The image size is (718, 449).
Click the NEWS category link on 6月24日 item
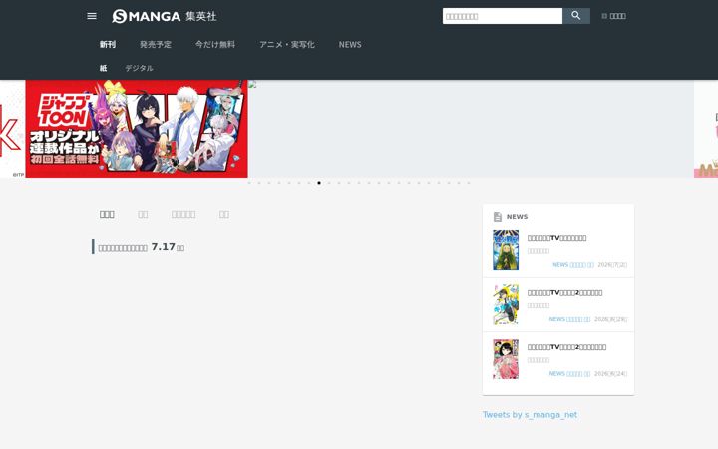569,374
